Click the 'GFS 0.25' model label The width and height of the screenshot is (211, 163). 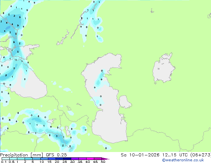coord(56,155)
